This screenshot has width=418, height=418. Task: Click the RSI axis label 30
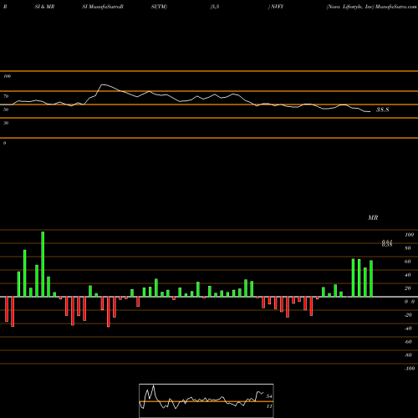[6, 123]
